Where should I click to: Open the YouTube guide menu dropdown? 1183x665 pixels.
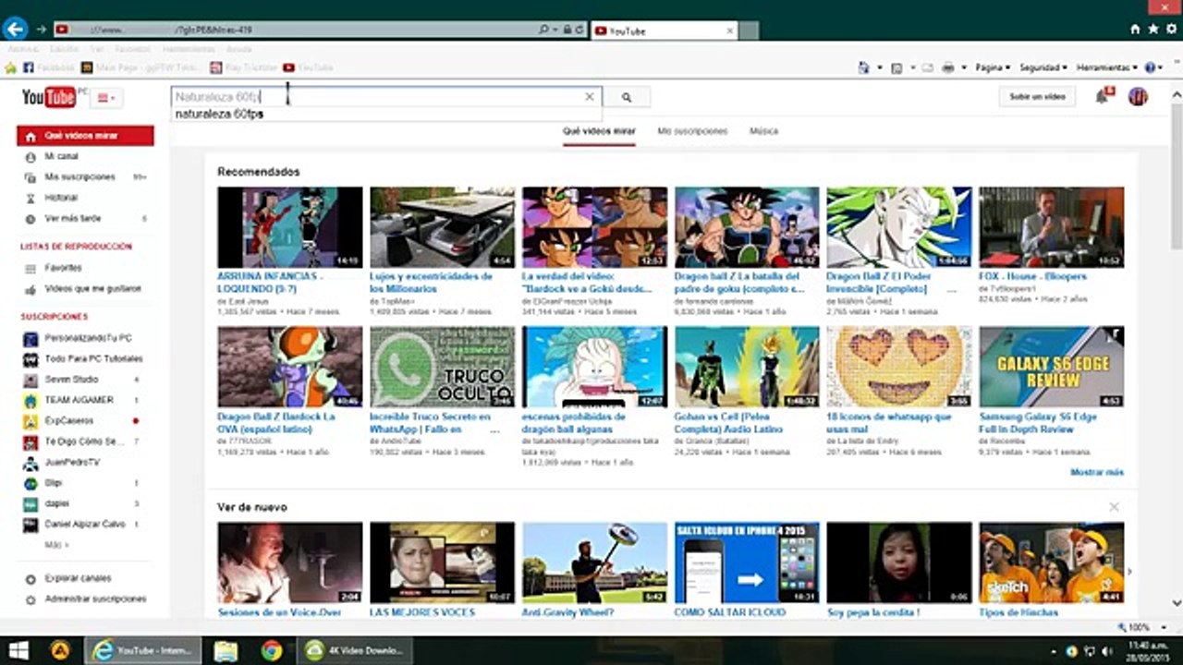pos(105,98)
